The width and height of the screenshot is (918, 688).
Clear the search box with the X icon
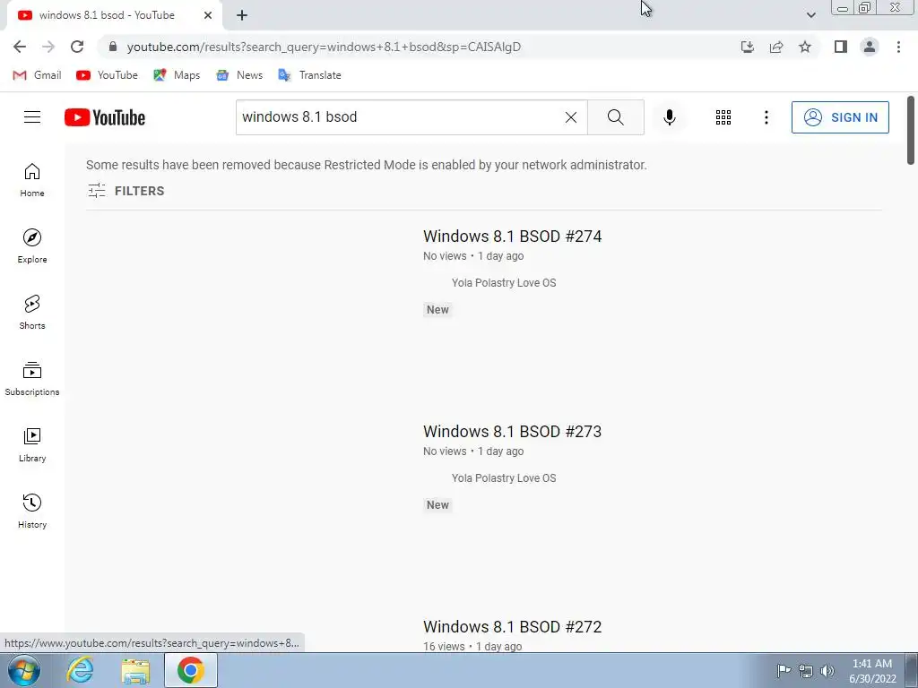coord(571,117)
